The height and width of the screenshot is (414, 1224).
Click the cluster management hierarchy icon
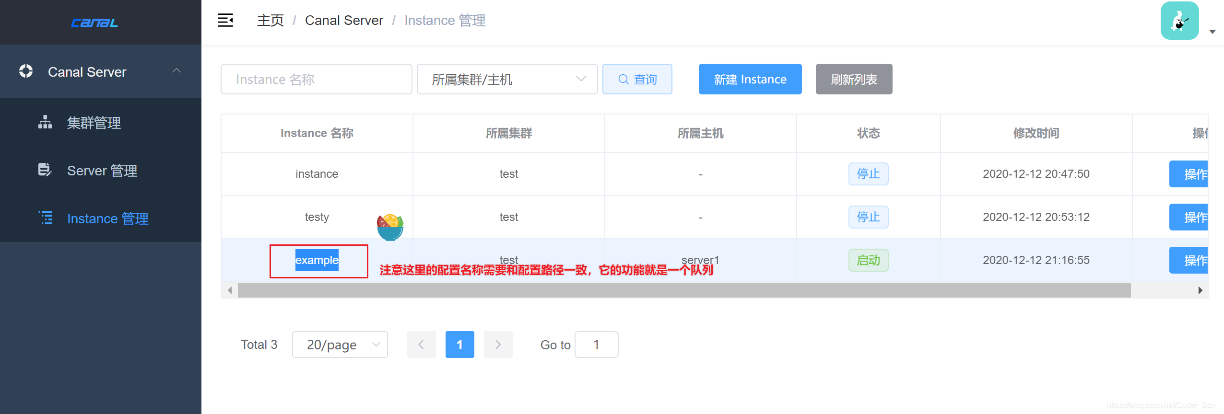tap(45, 122)
